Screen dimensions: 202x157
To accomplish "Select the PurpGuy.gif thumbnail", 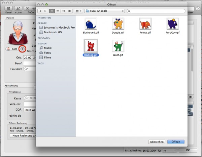I will coord(173,24).
